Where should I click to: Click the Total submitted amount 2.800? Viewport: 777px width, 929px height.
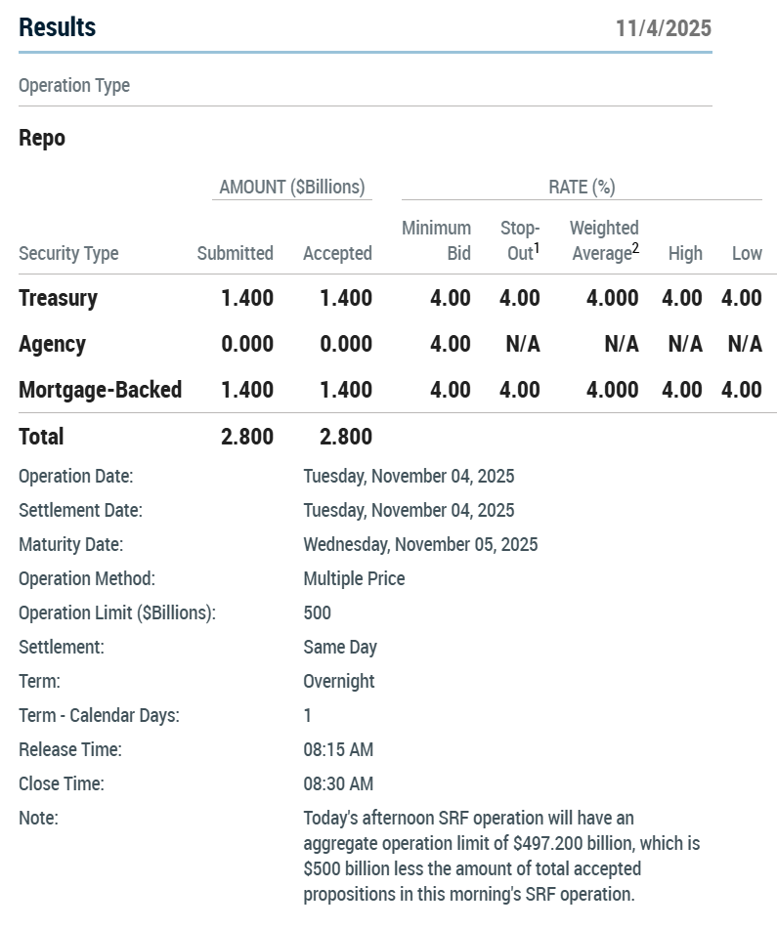[247, 437]
